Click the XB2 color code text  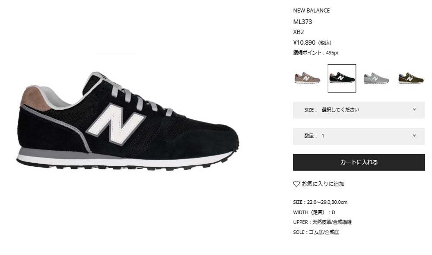(x=299, y=32)
